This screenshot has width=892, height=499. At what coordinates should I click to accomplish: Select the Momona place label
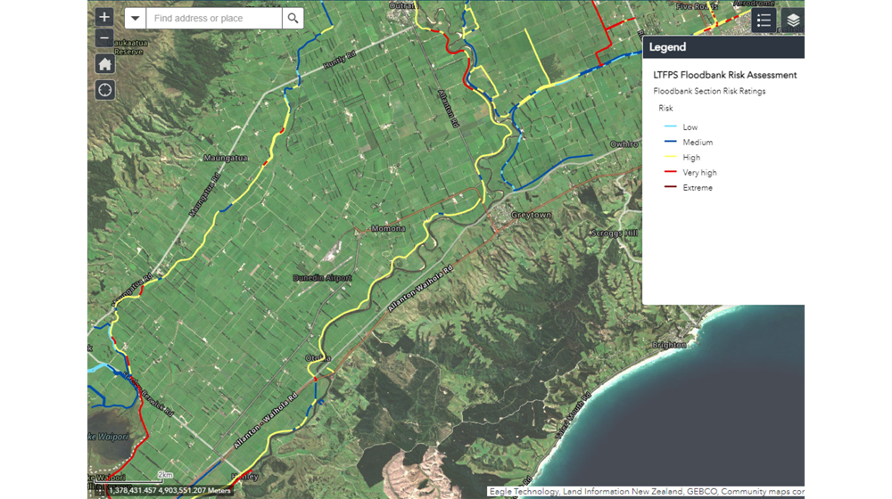pyautogui.click(x=388, y=228)
